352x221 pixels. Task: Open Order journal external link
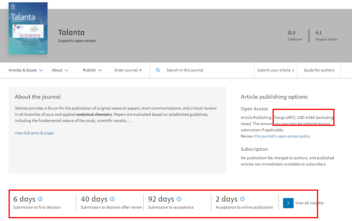(128, 70)
